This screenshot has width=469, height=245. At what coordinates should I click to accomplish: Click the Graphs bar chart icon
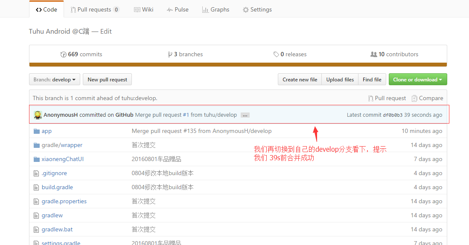[205, 10]
